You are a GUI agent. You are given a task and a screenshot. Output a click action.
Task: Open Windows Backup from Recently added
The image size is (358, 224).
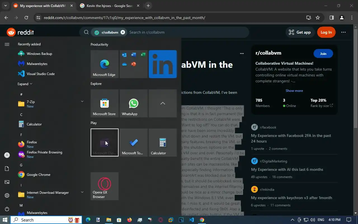pyautogui.click(x=50, y=54)
